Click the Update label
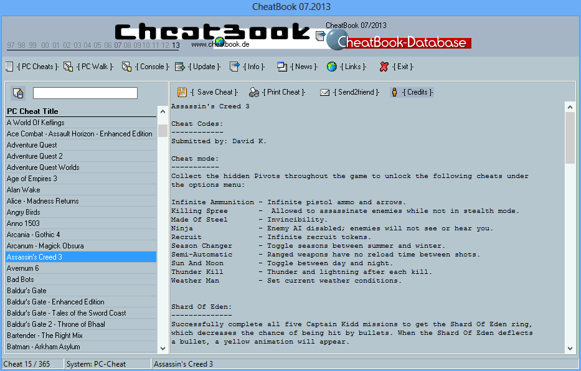581x371 pixels. tap(204, 67)
